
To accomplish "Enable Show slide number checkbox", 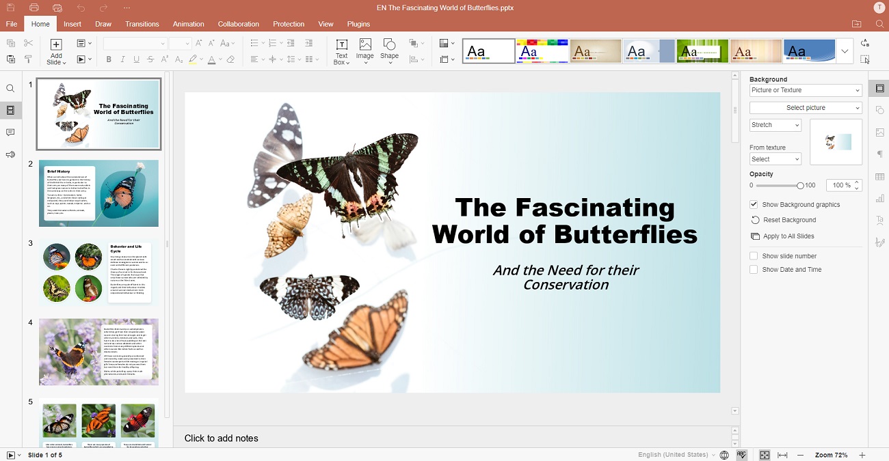I will (754, 256).
